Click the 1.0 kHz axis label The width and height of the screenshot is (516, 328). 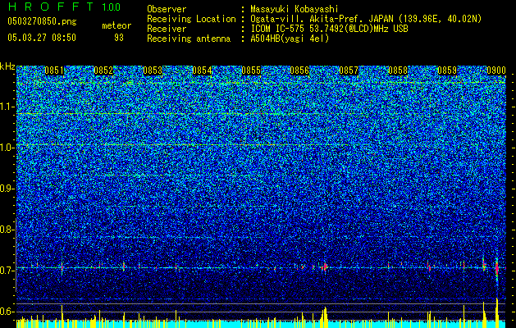click(x=7, y=148)
